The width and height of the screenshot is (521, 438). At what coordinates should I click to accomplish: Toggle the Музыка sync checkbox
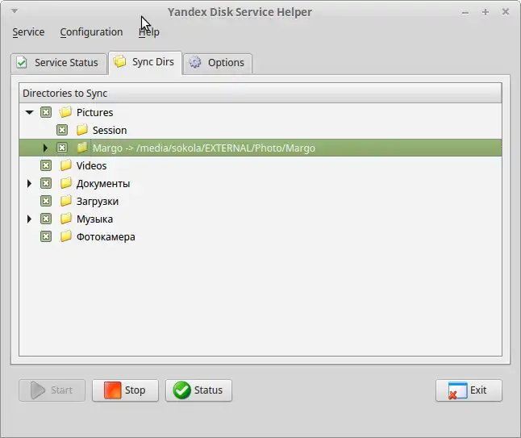(x=46, y=219)
